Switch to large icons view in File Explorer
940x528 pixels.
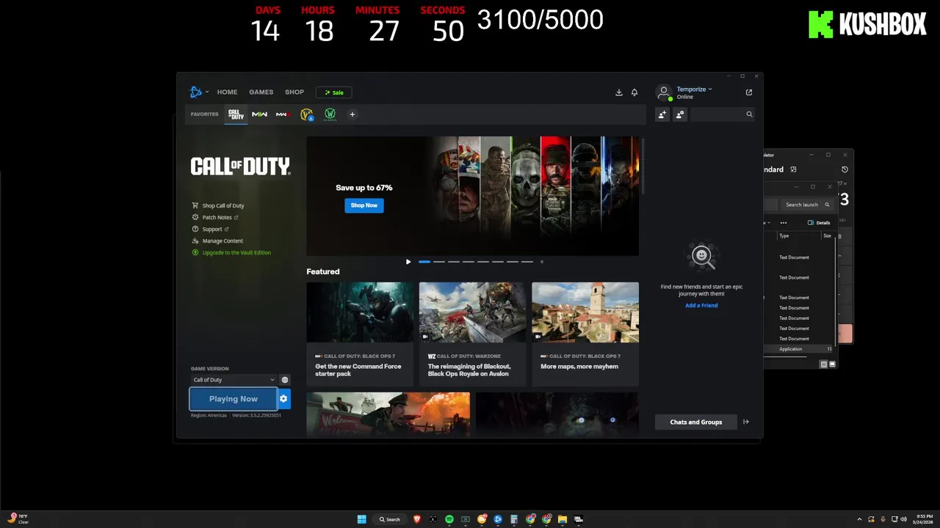click(x=832, y=364)
